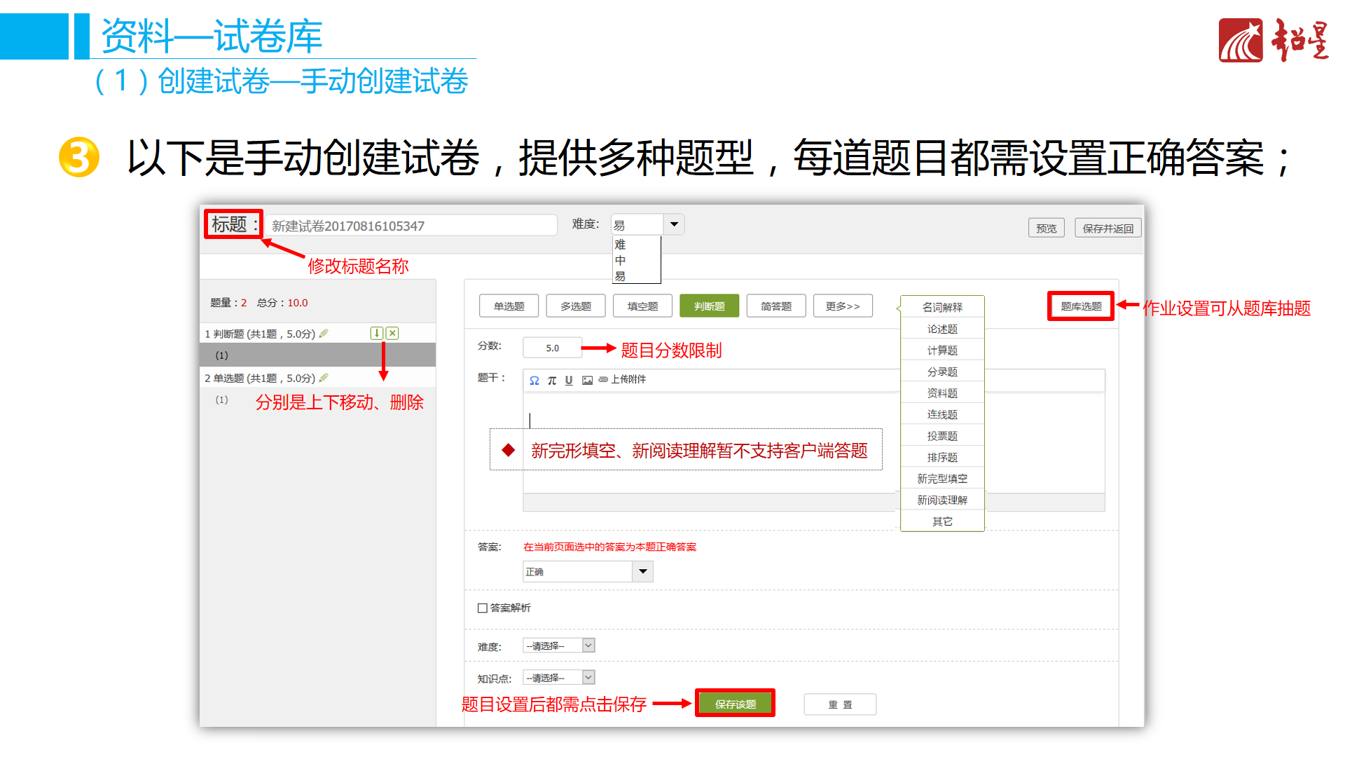Expand the 知识点 请选择 dropdown
This screenshot has width=1345, height=757.
[588, 677]
